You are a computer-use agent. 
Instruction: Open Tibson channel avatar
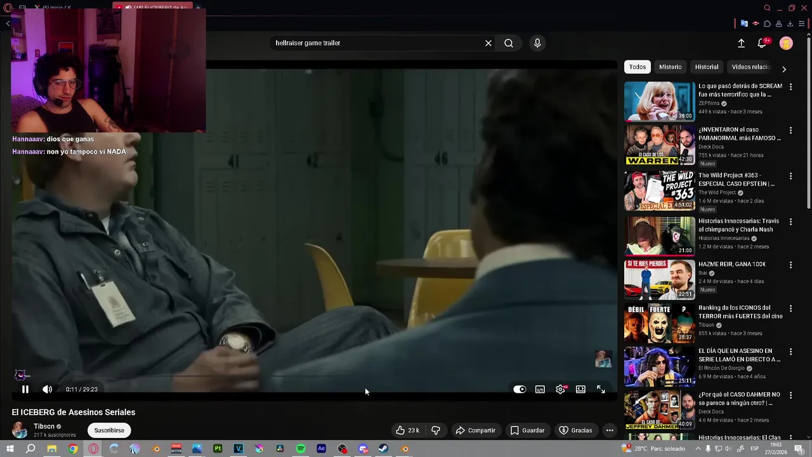pos(20,430)
